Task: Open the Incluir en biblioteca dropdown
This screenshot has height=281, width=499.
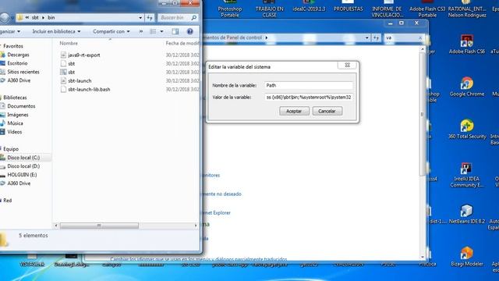Action: 56,31
